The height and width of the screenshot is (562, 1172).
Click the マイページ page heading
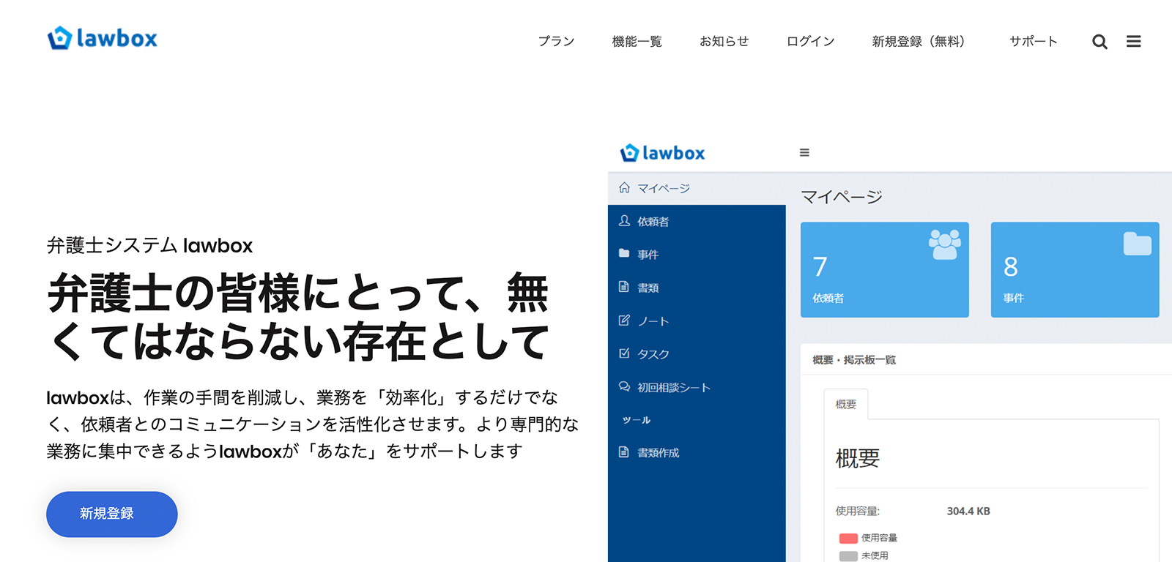click(842, 197)
